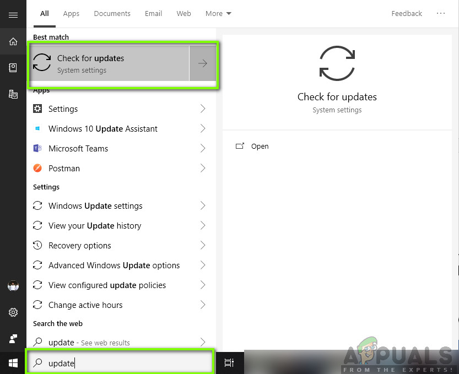The height and width of the screenshot is (374, 459).
Task: Switch to the Documents tab
Action: 112,13
